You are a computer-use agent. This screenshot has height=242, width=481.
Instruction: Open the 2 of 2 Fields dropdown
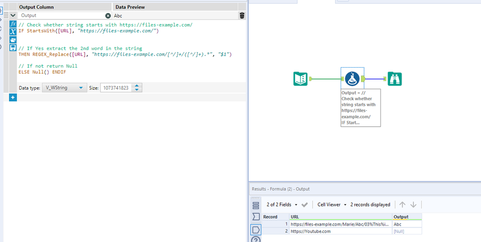point(282,204)
